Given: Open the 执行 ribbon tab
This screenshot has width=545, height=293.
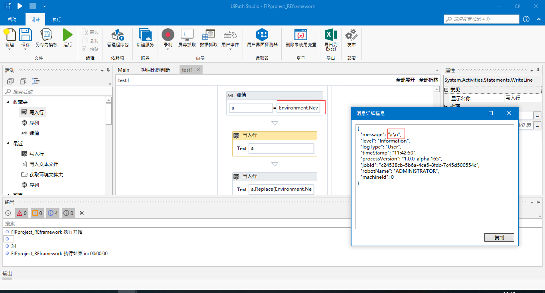Looking at the screenshot, I should (57, 20).
